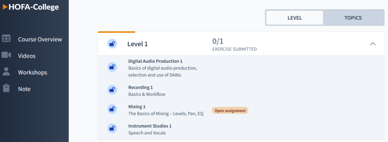Image resolution: width=388 pixels, height=142 pixels.
Task: Switch view to LEVEL
Action: pos(294,18)
